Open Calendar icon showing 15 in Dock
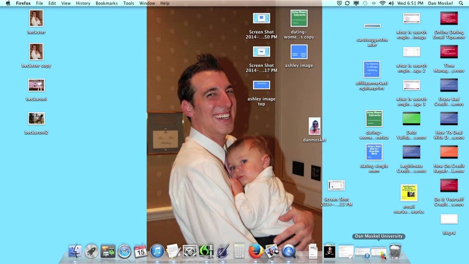Image resolution: width=469 pixels, height=264 pixels. click(x=141, y=251)
